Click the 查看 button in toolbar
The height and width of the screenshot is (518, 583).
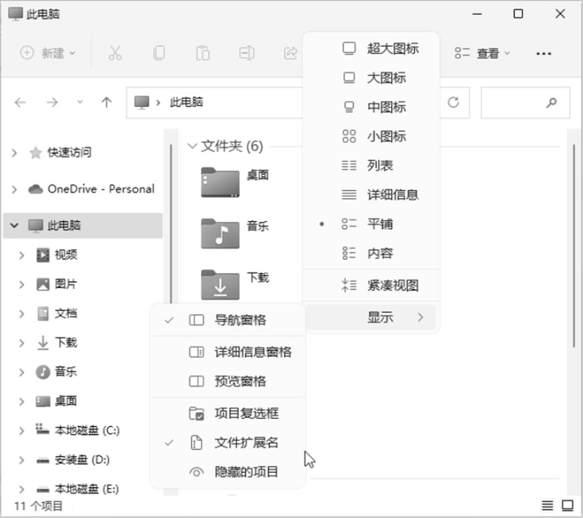tap(483, 53)
